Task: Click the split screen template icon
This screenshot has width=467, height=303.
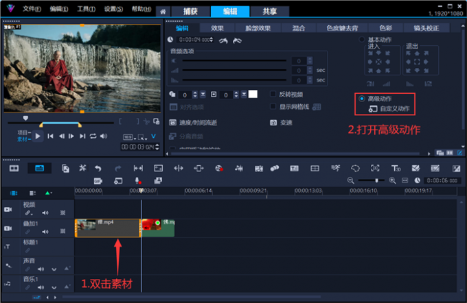Action: (315, 169)
